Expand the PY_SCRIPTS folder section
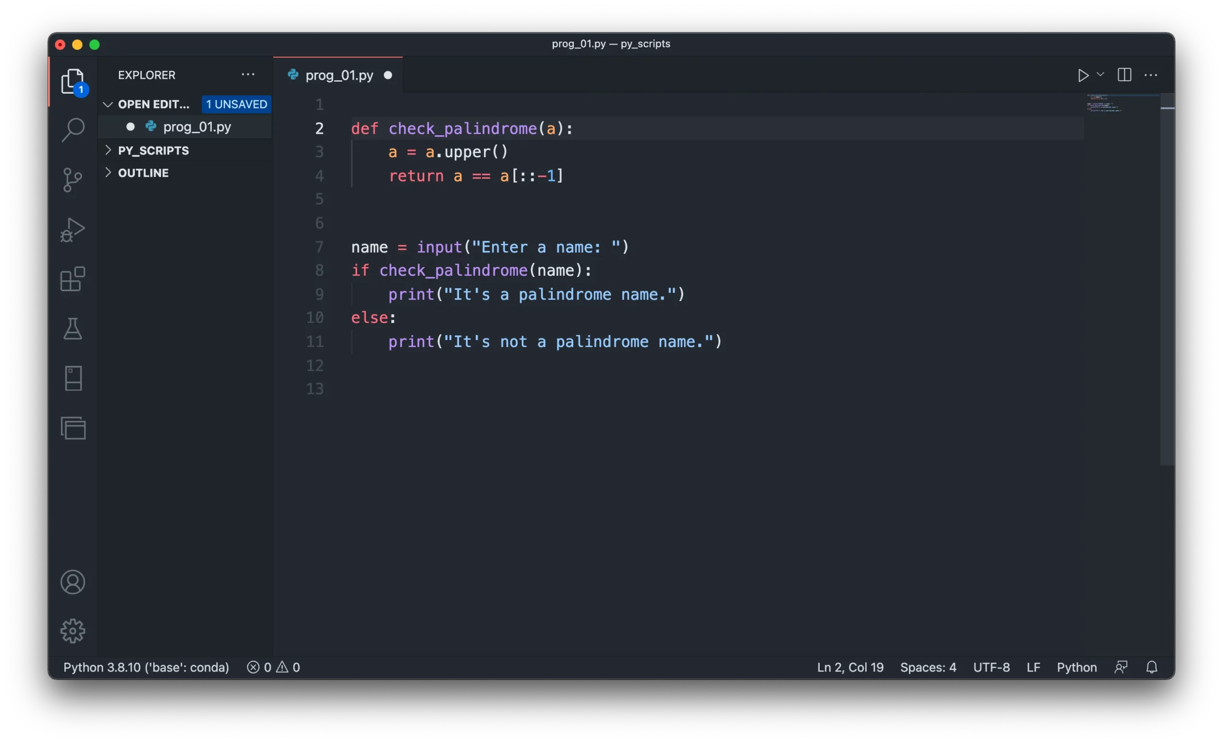 [x=153, y=151]
